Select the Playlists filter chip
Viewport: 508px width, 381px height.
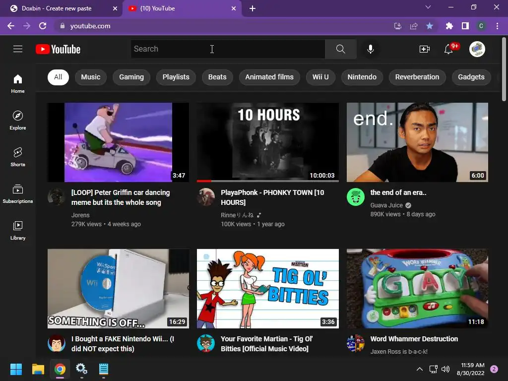pos(176,77)
